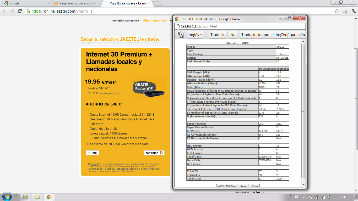This screenshot has height=201, width=358.
Task: Click the '+ info' button
Action: tap(93, 153)
